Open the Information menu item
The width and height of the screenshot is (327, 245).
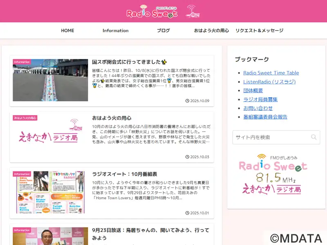(x=116, y=31)
